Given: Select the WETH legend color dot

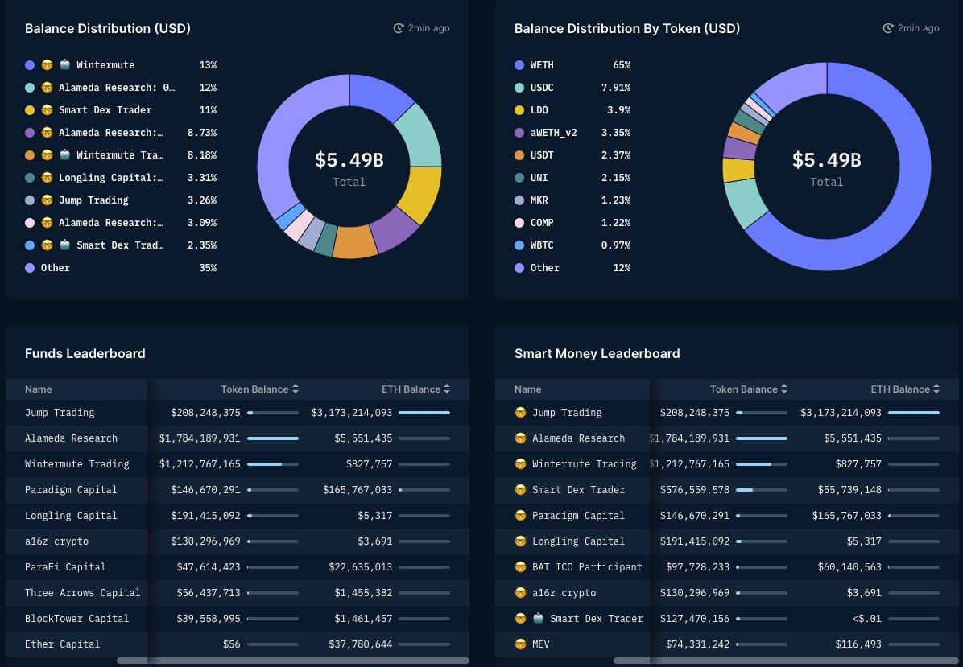Looking at the screenshot, I should point(519,65).
